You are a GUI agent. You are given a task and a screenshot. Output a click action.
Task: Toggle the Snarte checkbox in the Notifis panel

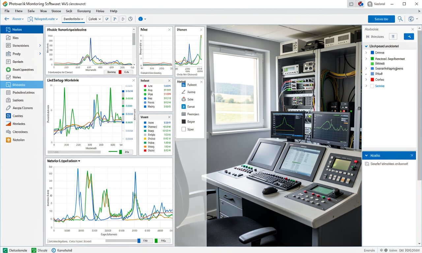367,164
